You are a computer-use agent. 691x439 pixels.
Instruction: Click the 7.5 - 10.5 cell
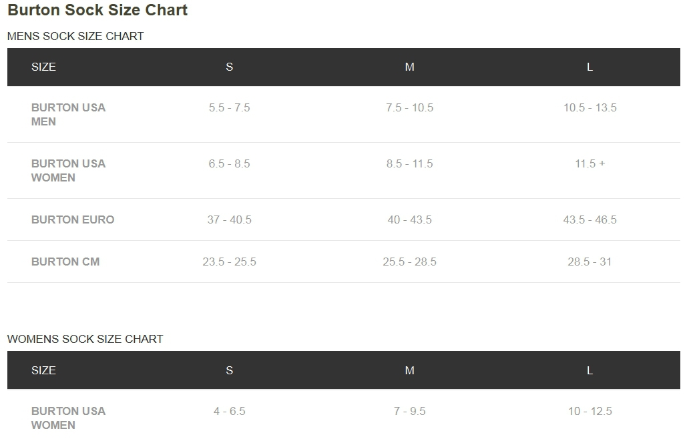click(409, 107)
